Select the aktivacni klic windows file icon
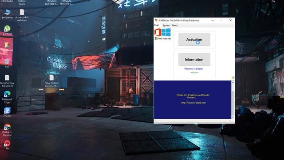 [x=22, y=16]
